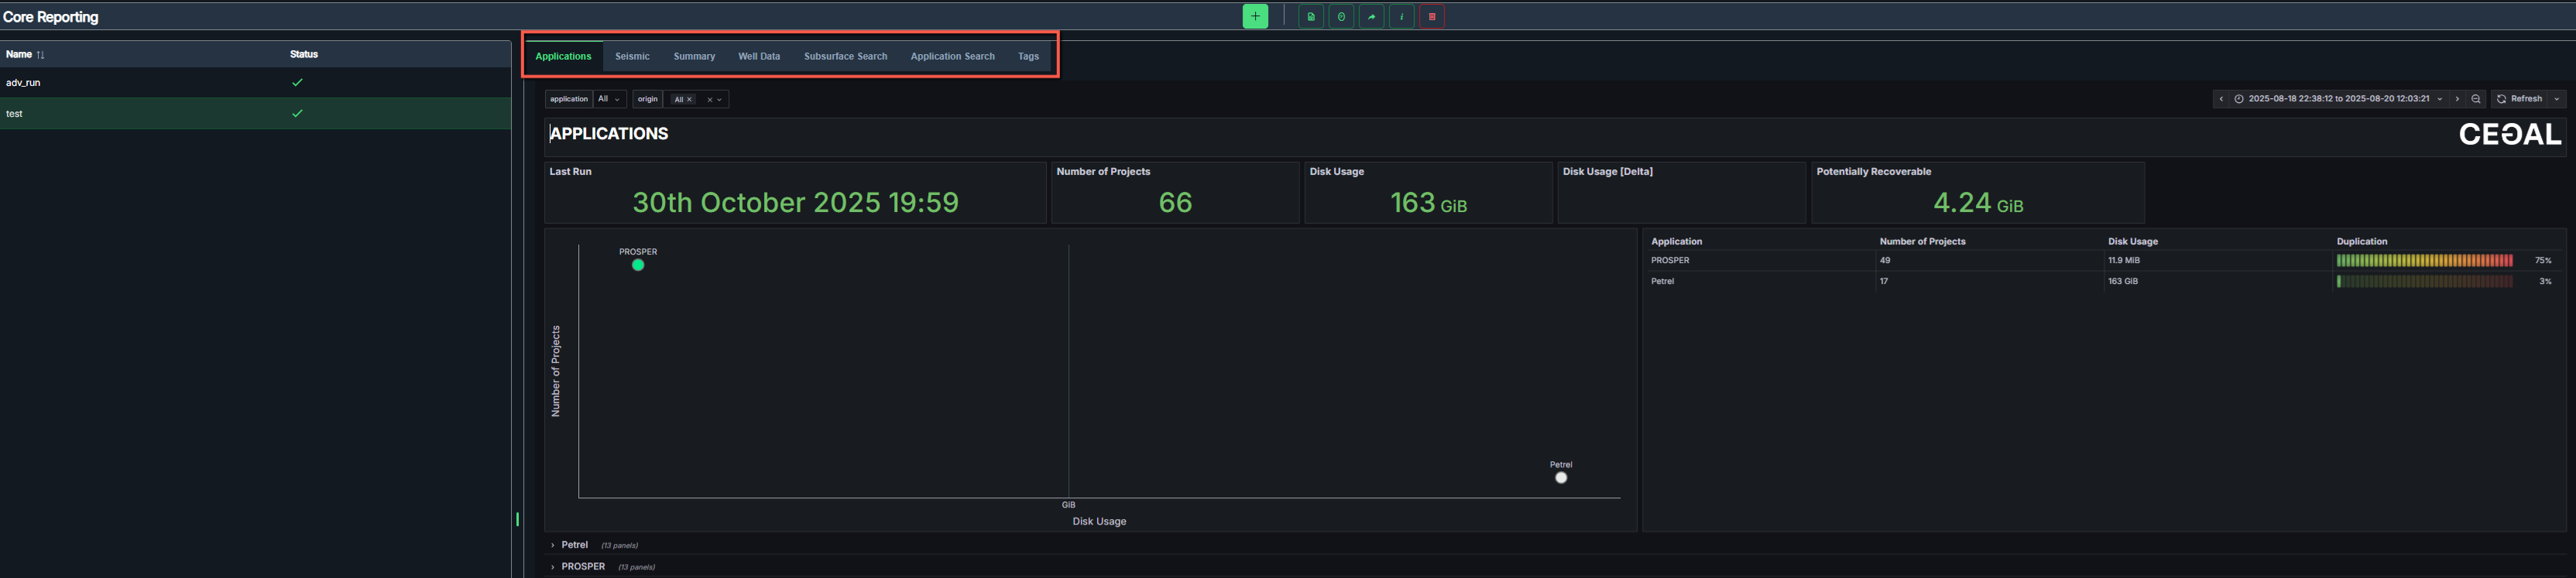Click the edit document icon in toolbar
2576x578 pixels.
point(1310,16)
